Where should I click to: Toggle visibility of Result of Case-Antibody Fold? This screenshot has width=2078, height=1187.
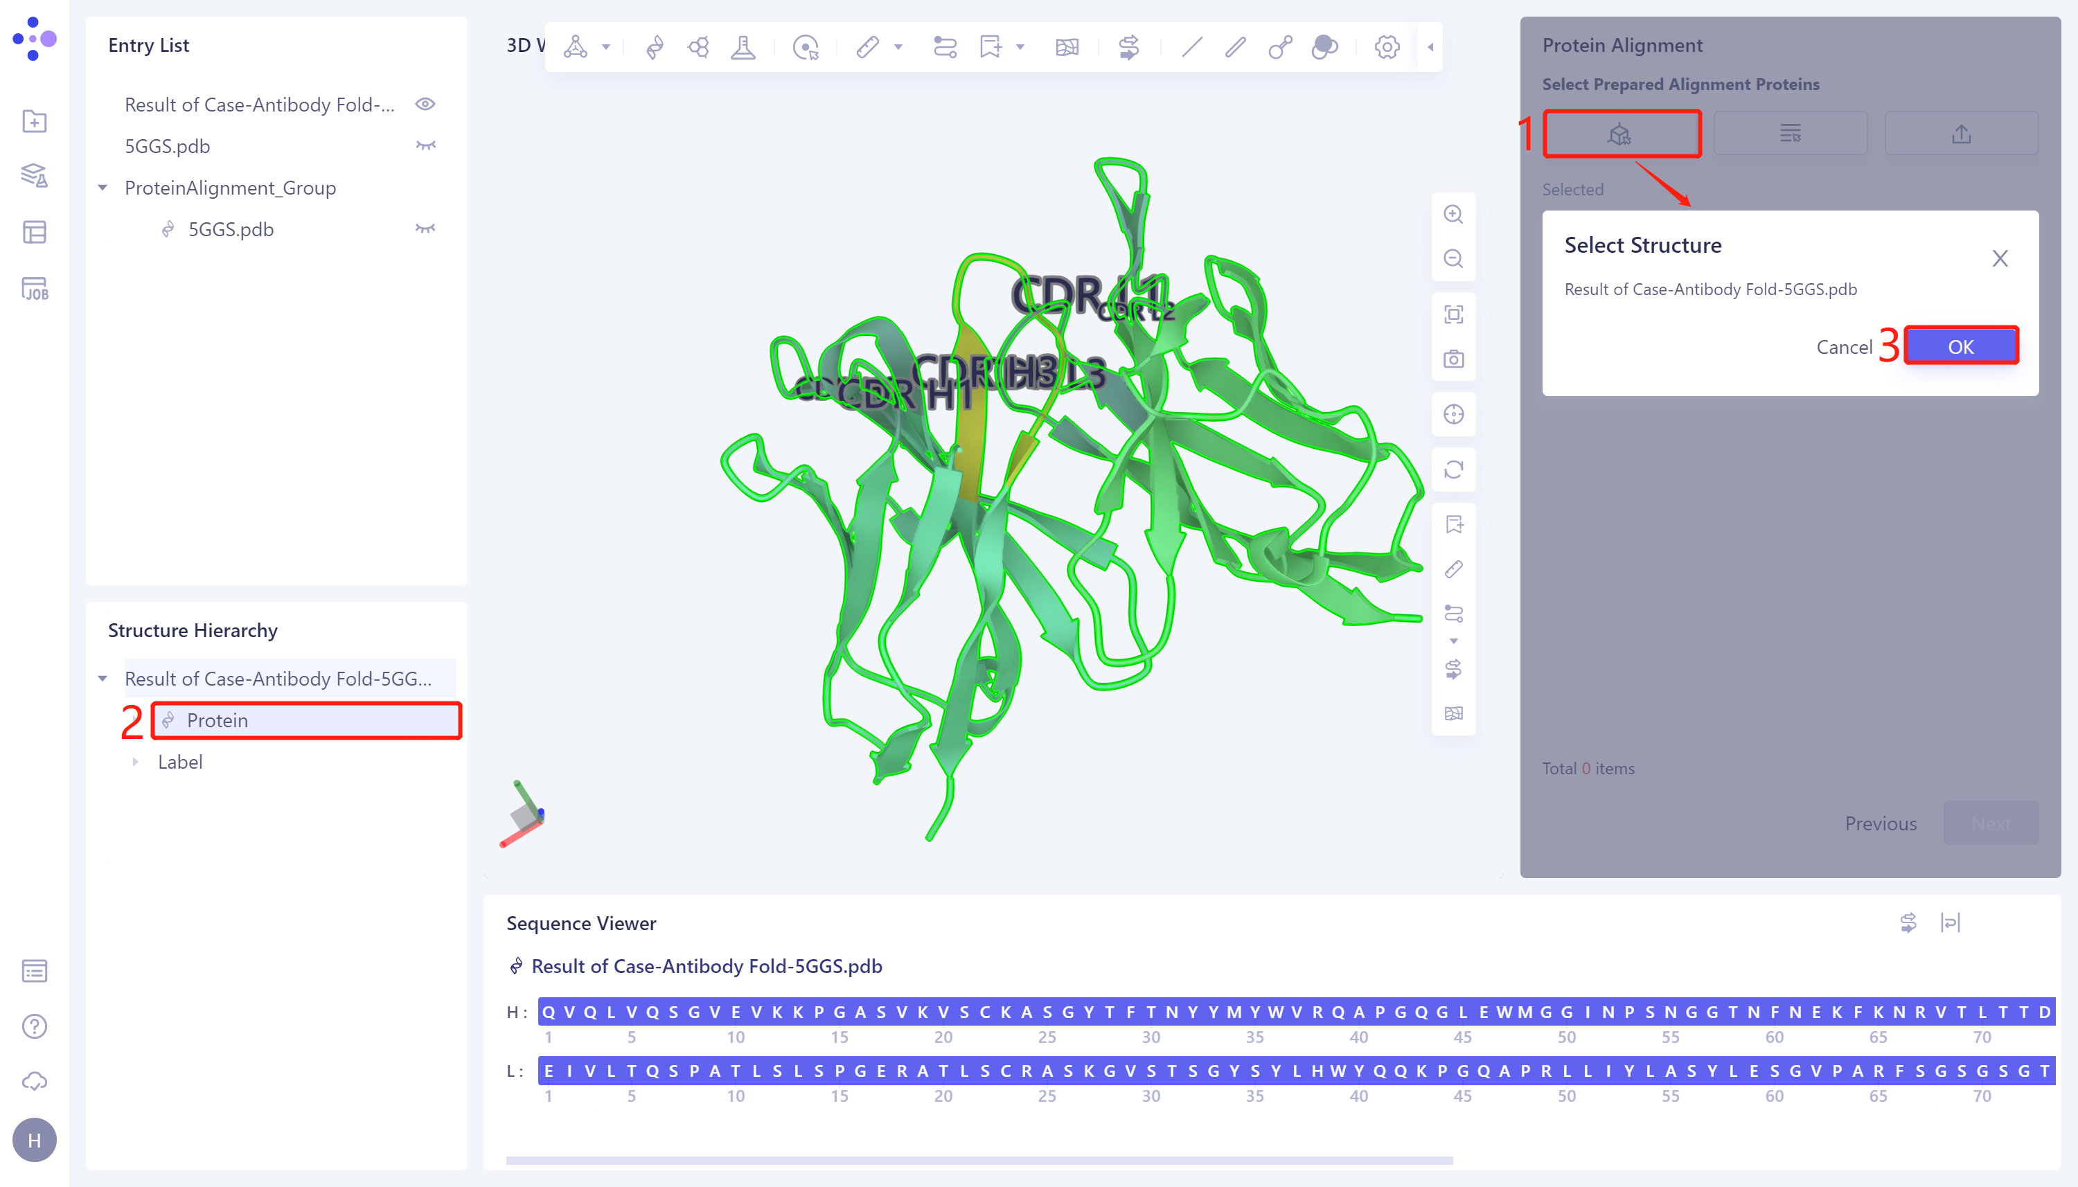click(x=427, y=104)
